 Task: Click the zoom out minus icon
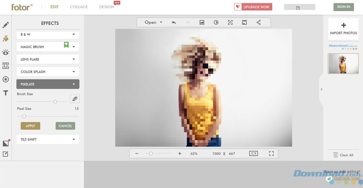coord(137,154)
